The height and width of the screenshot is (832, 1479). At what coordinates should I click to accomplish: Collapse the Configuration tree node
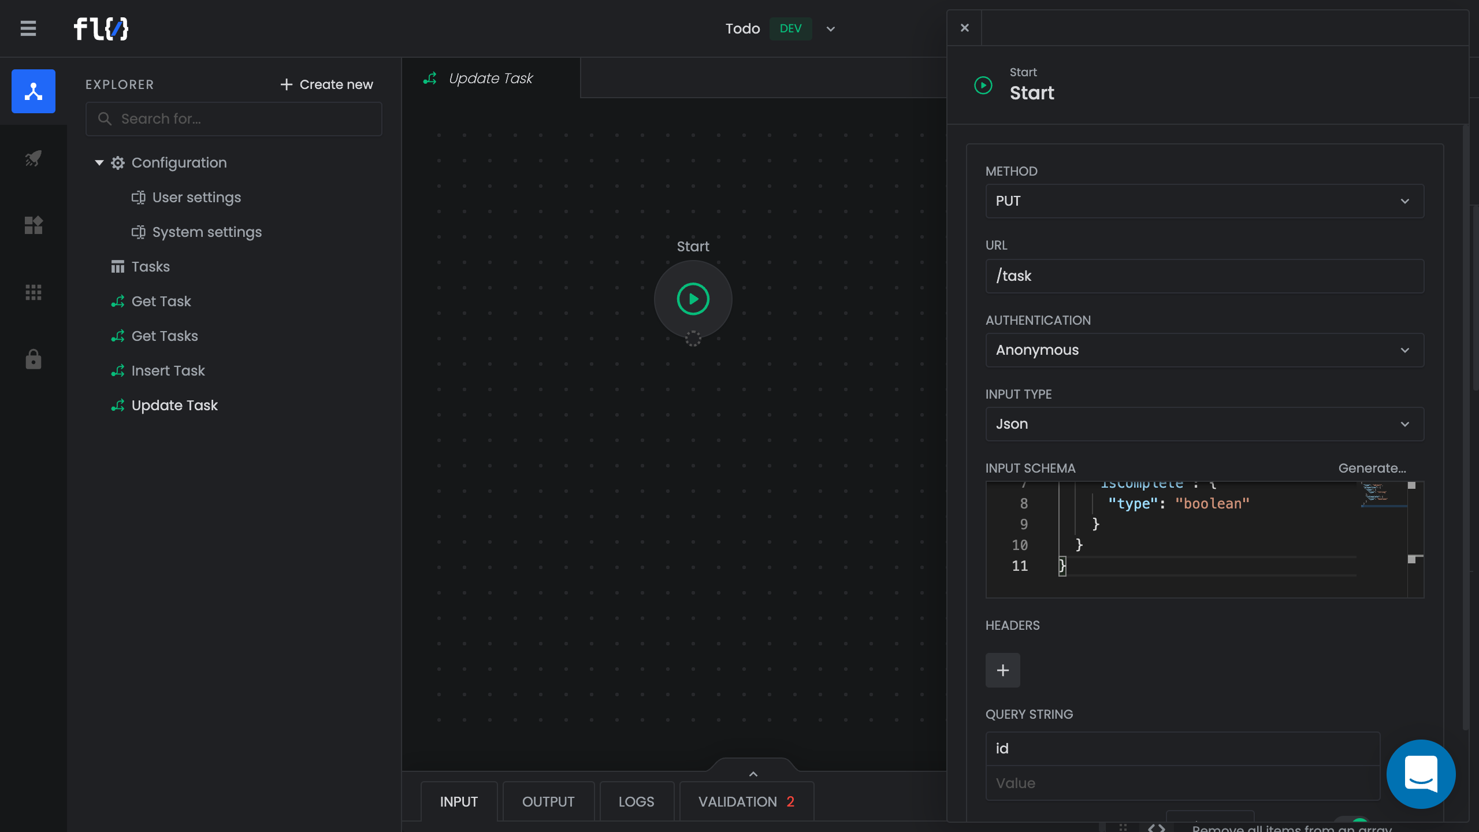[x=99, y=163]
